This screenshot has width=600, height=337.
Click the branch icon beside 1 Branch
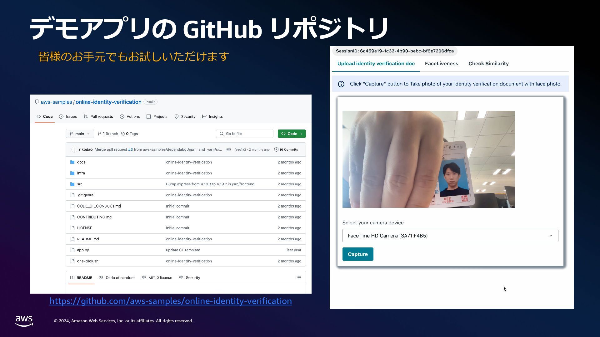[99, 134]
